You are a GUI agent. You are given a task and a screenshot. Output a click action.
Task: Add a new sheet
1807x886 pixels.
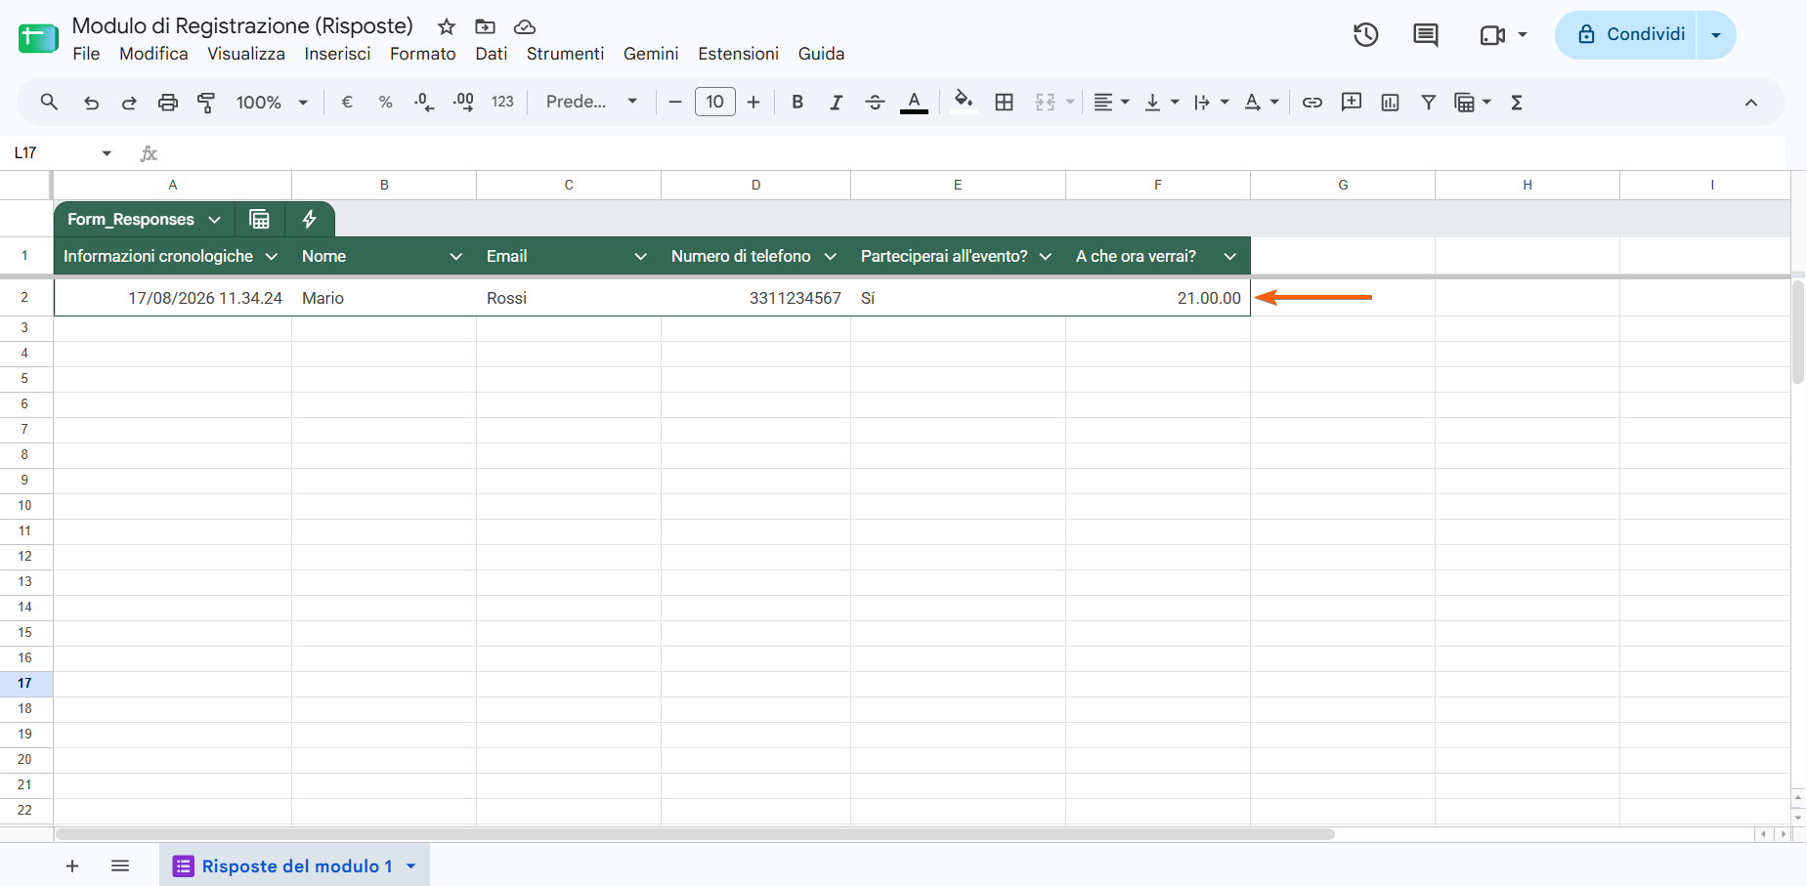(x=72, y=865)
